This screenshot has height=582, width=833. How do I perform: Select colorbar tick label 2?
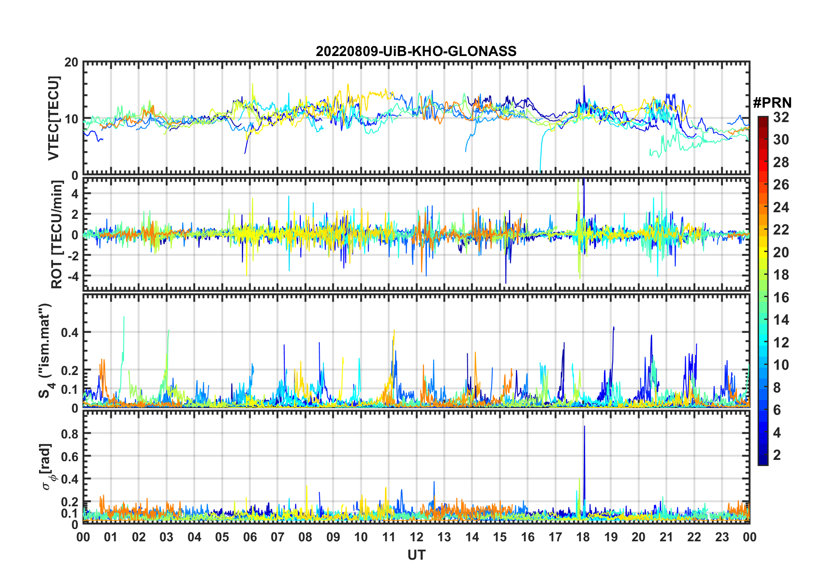(x=777, y=455)
